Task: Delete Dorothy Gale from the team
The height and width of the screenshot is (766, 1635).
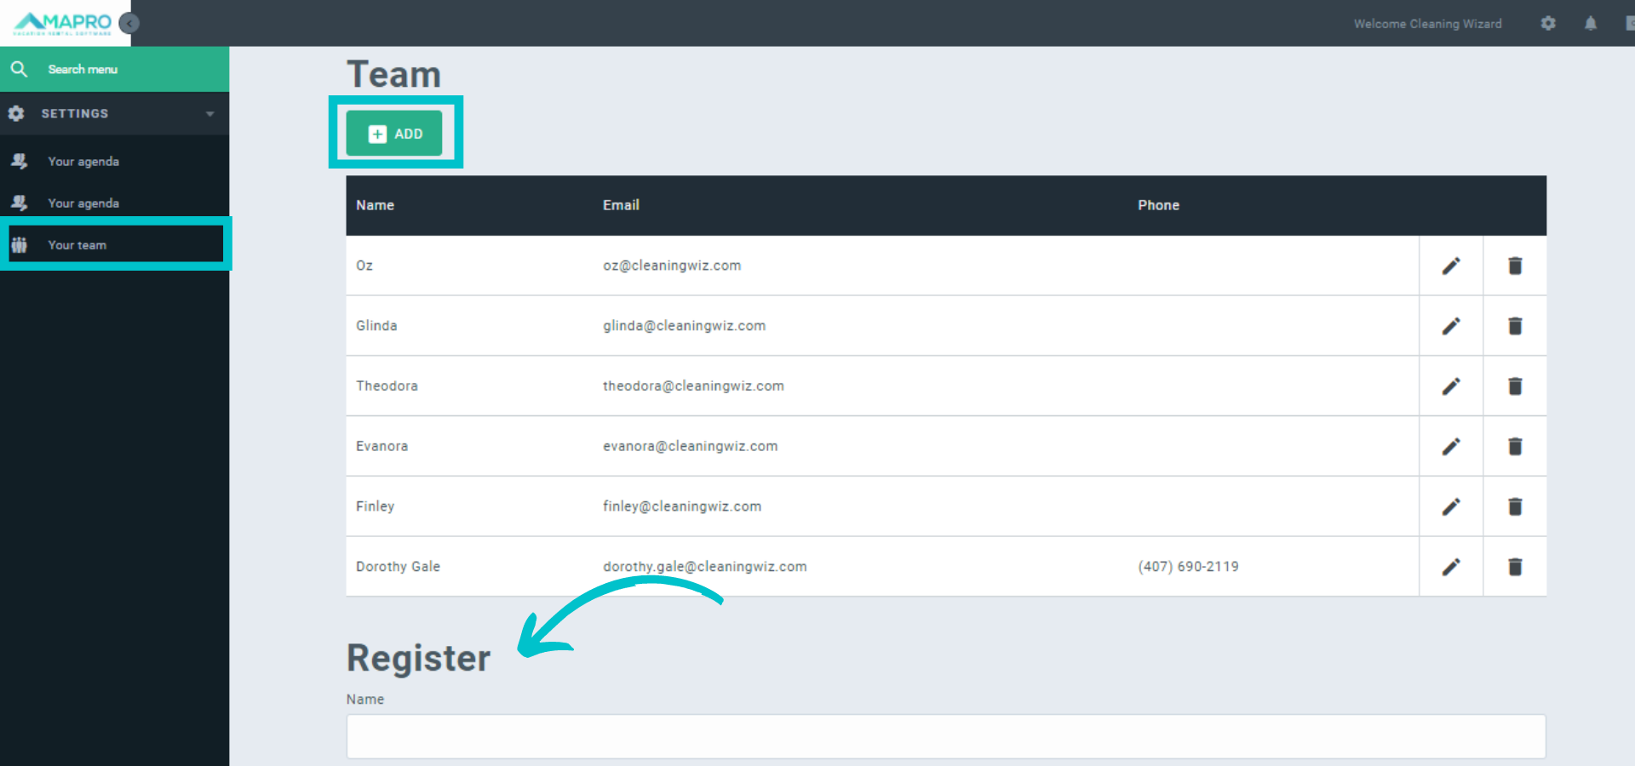Action: click(x=1514, y=567)
